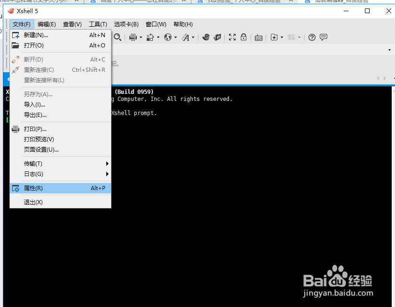The height and width of the screenshot is (307, 395).
Task: Click the feedback speech bubble icon
Action: [x=324, y=37]
